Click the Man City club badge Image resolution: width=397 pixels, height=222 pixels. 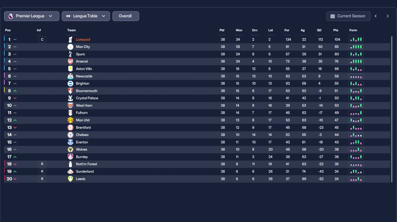click(70, 47)
